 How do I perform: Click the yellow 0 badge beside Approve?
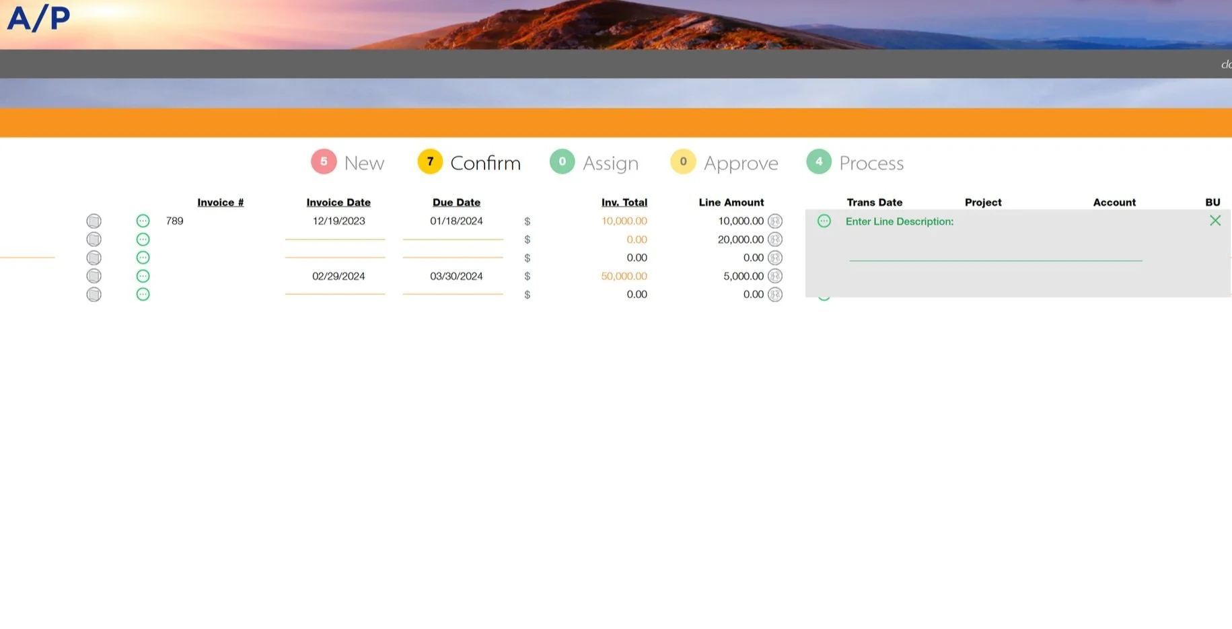(x=683, y=161)
